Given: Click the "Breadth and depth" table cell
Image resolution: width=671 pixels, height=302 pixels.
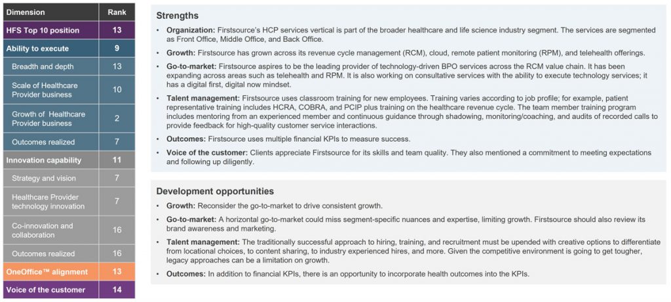Looking at the screenshot, I should click(43, 67).
